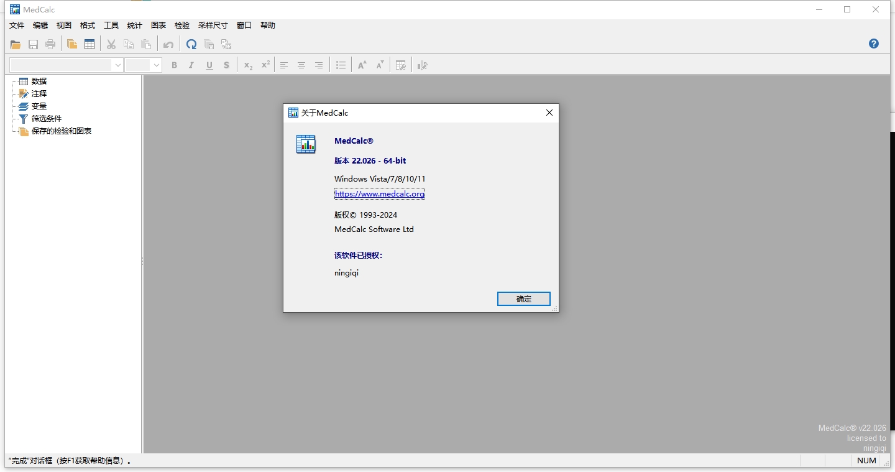Click the save disk icon in toolbar
Image resolution: width=895 pixels, height=472 pixels.
coord(33,44)
